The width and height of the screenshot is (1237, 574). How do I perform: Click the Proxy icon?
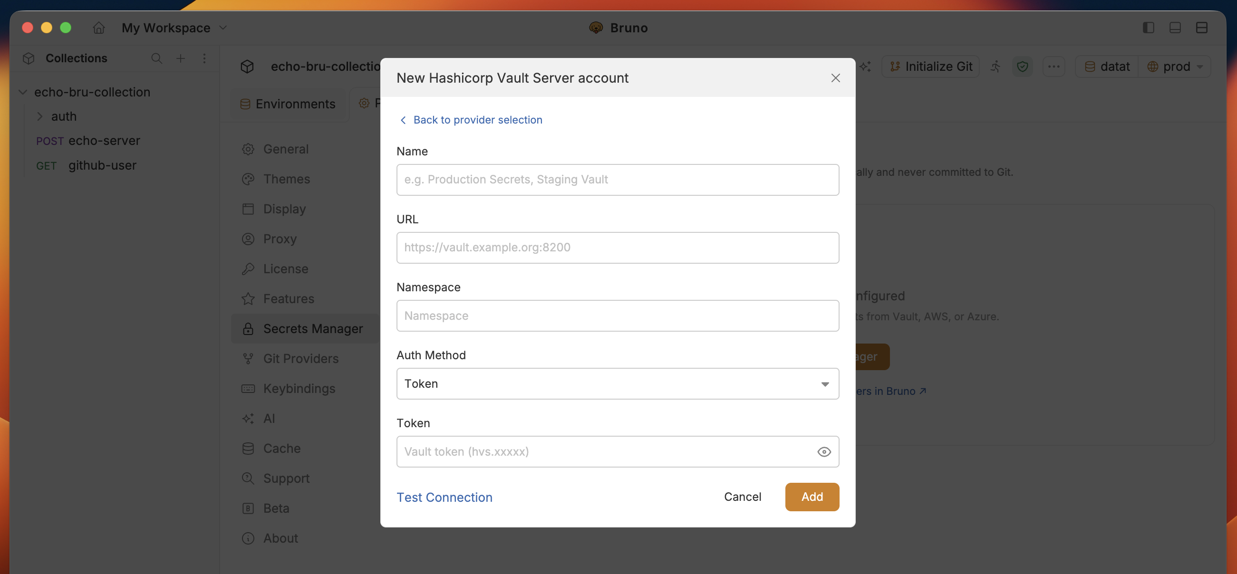(248, 239)
